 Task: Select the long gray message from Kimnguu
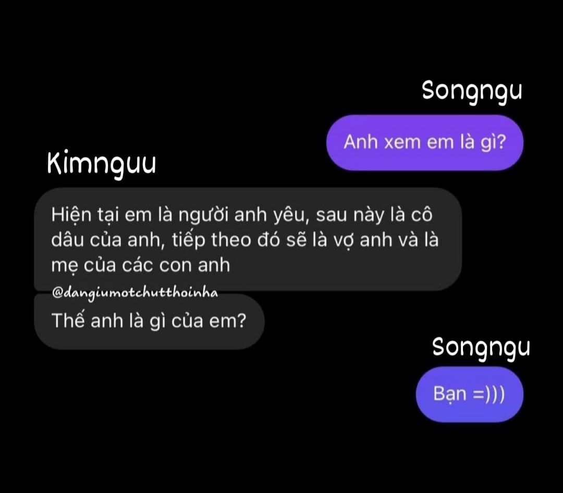coord(248,239)
